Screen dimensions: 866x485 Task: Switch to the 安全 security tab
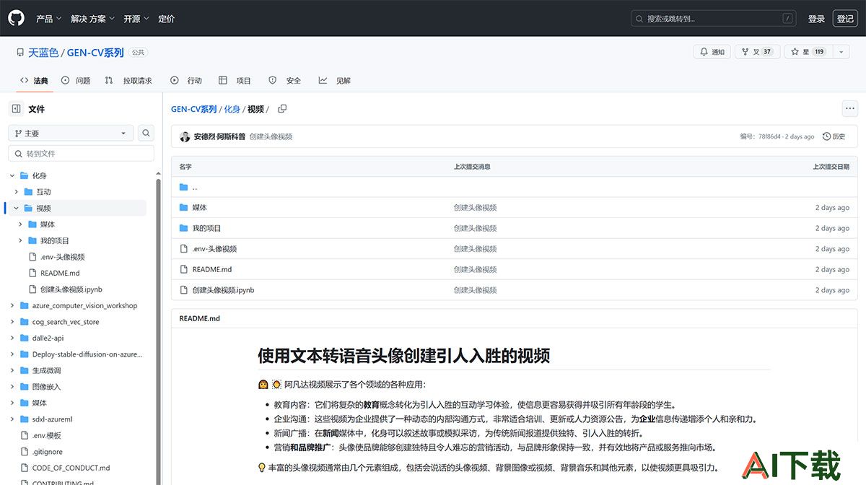[x=285, y=80]
